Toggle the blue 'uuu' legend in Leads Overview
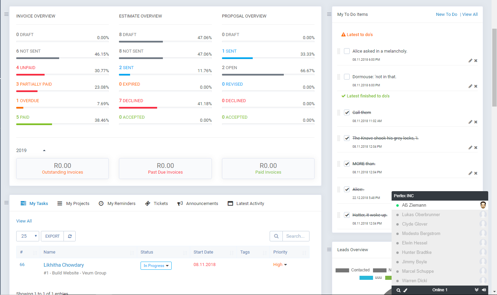The height and width of the screenshot is (295, 497). pos(371,278)
